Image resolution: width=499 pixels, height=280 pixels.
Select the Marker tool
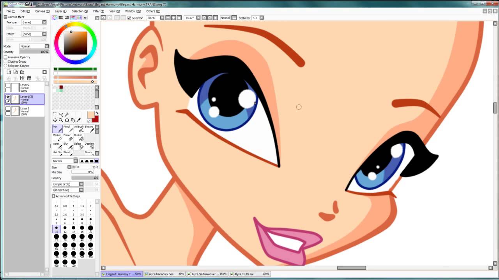click(x=57, y=138)
